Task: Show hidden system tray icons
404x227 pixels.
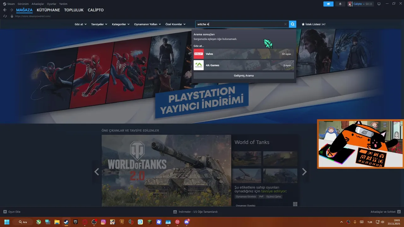Action: coord(342,222)
